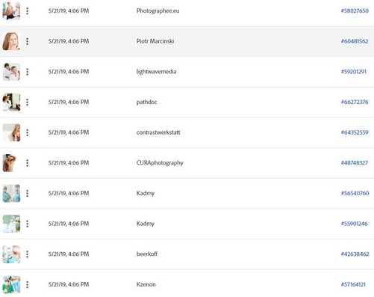The height and width of the screenshot is (297, 374).
Task: Open the options menu for Photographee.eu row
Action: pyautogui.click(x=28, y=10)
